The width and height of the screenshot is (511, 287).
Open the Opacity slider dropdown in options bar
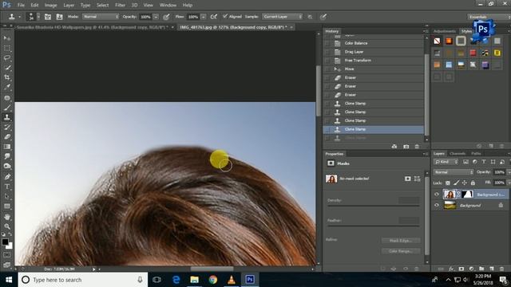(x=156, y=17)
